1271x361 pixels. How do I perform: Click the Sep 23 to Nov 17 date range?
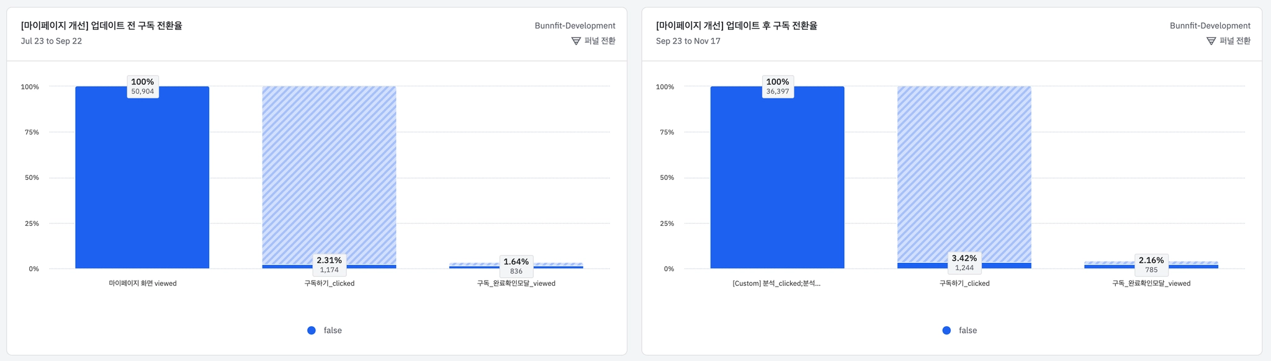[688, 41]
